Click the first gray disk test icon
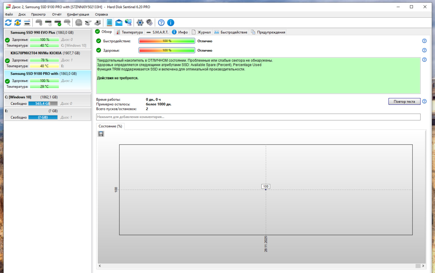 pyautogui.click(x=39, y=23)
